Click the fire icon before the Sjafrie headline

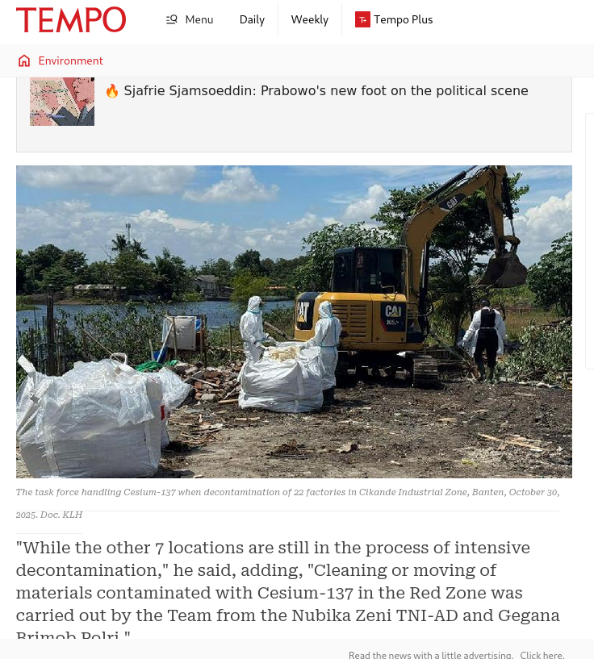pos(112,91)
